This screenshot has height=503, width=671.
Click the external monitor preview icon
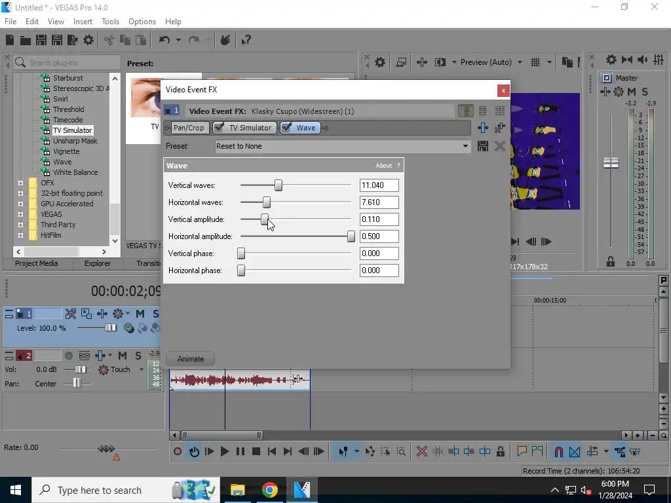tap(401, 62)
